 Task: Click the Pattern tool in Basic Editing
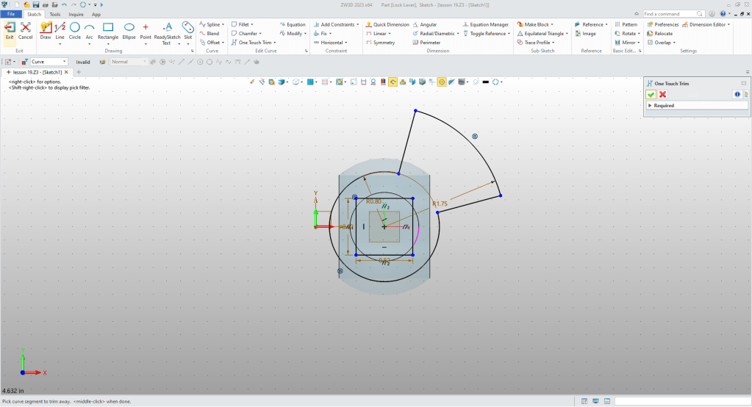tap(626, 24)
